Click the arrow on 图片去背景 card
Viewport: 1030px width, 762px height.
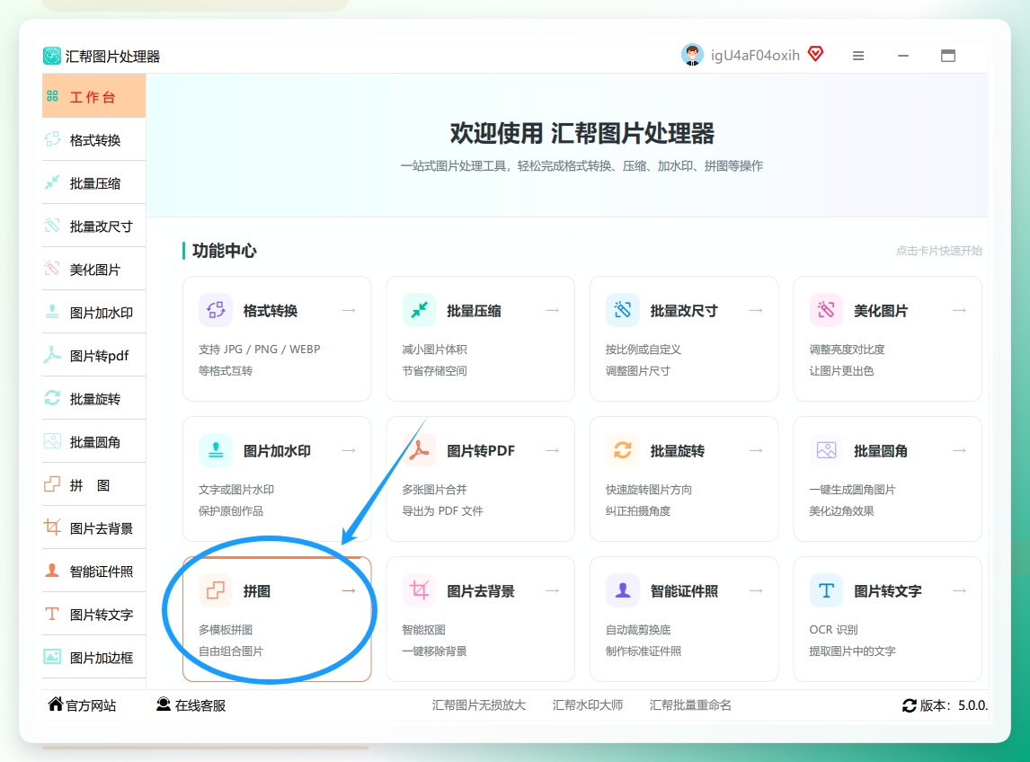point(553,590)
